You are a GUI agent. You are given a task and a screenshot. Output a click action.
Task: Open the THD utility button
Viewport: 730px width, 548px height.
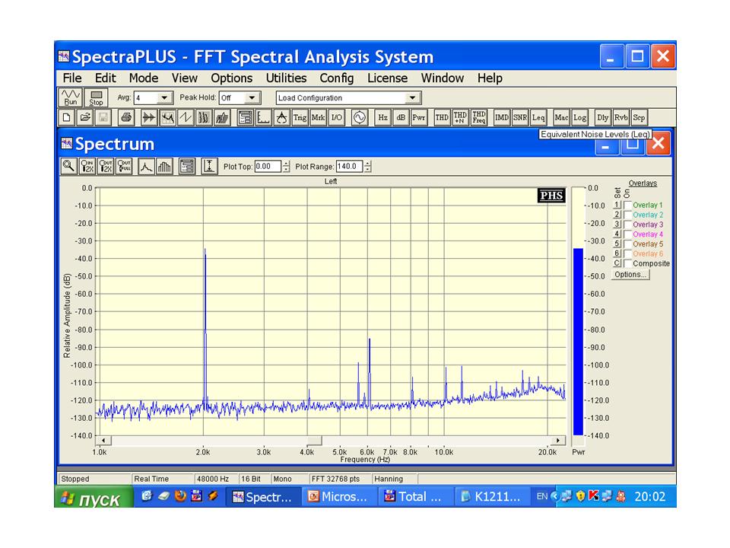tap(442, 117)
